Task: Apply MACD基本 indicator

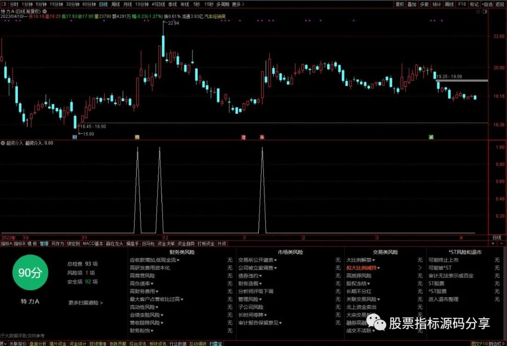Action: [x=93, y=244]
